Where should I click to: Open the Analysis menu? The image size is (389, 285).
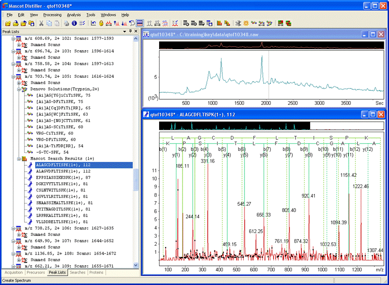(74, 15)
